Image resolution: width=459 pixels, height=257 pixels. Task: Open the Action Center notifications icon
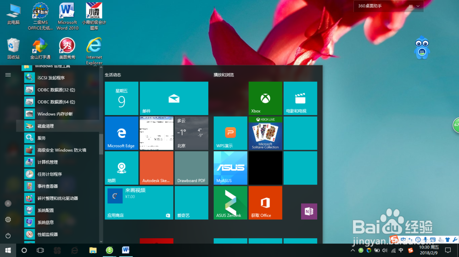[x=448, y=250]
